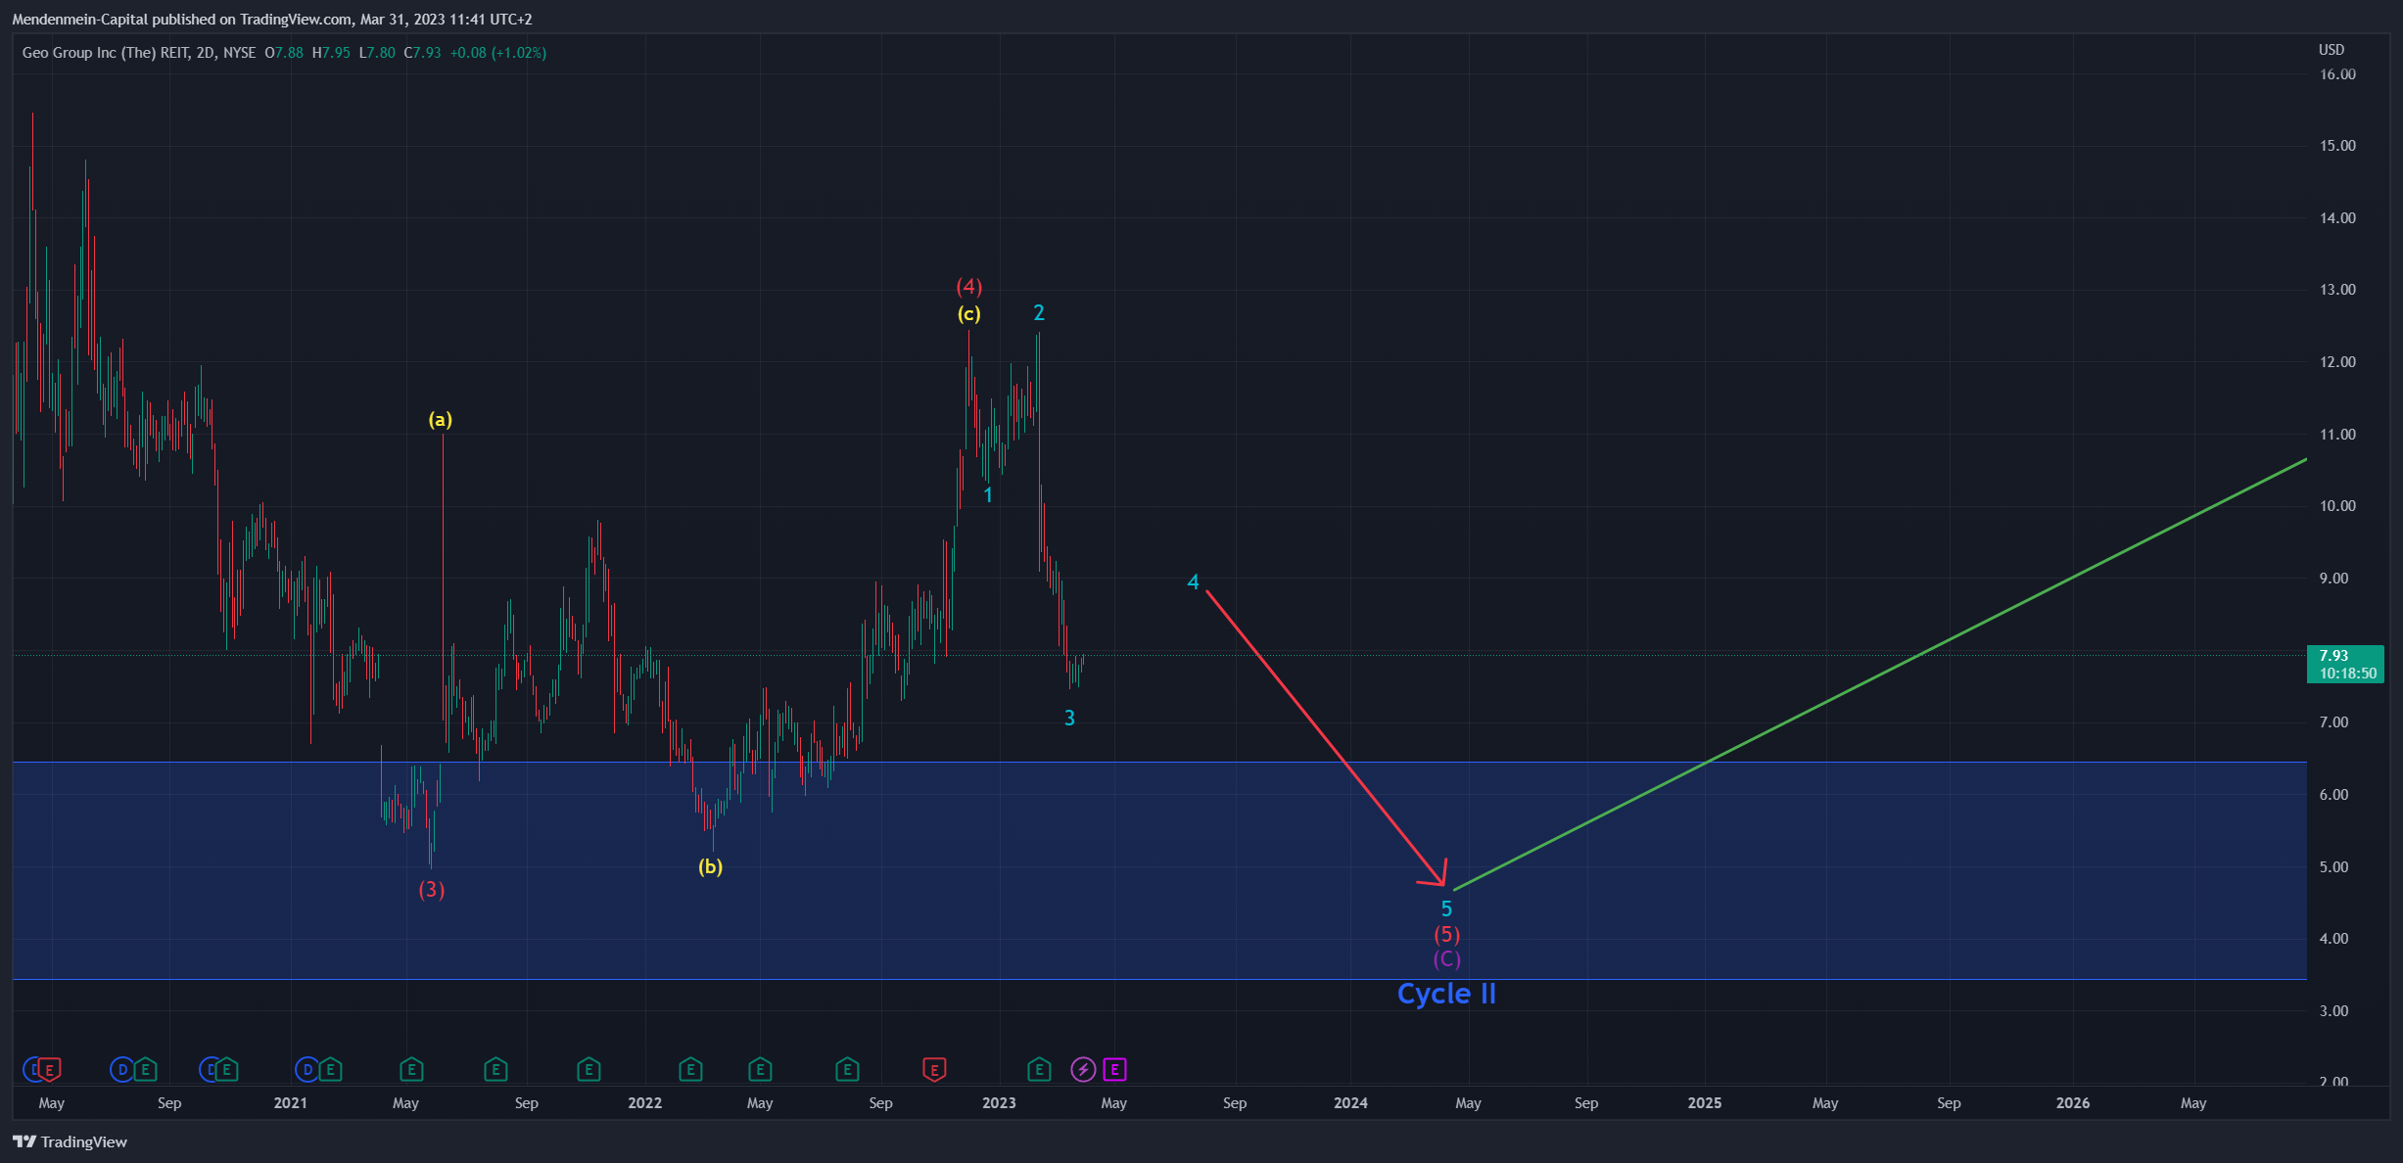The height and width of the screenshot is (1163, 2403).
Task: Click the 'C7.93' close value in legend
Action: click(423, 53)
